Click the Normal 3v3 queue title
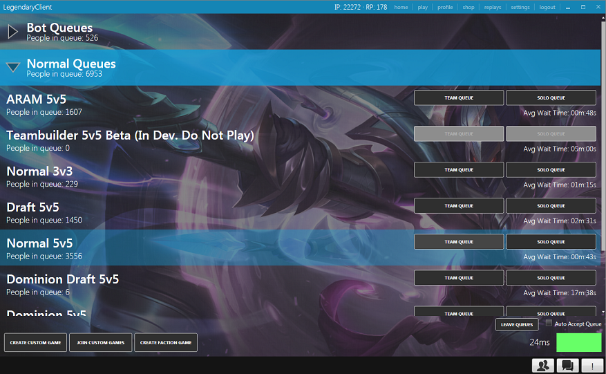Image resolution: width=606 pixels, height=374 pixels. pos(39,171)
